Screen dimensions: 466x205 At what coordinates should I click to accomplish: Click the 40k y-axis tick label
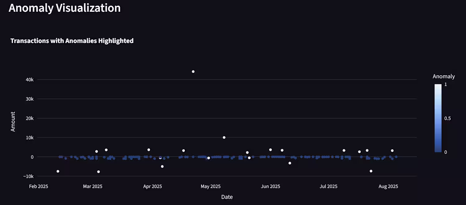pos(30,80)
